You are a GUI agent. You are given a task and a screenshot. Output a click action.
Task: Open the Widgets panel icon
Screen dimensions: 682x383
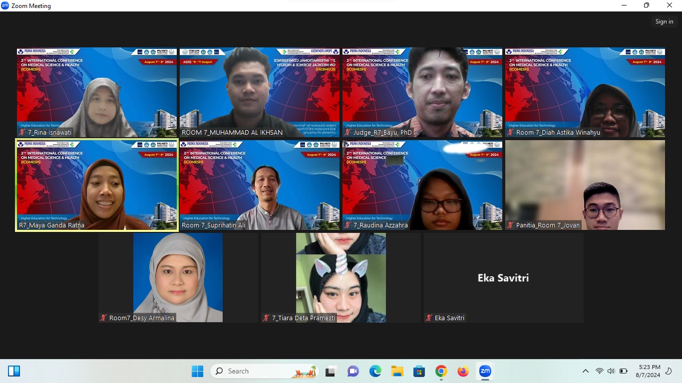(x=14, y=371)
